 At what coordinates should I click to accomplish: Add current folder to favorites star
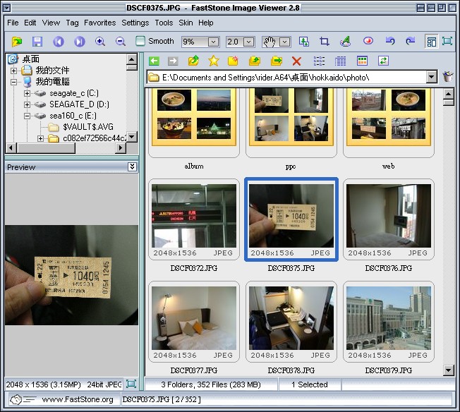pyautogui.click(x=213, y=61)
